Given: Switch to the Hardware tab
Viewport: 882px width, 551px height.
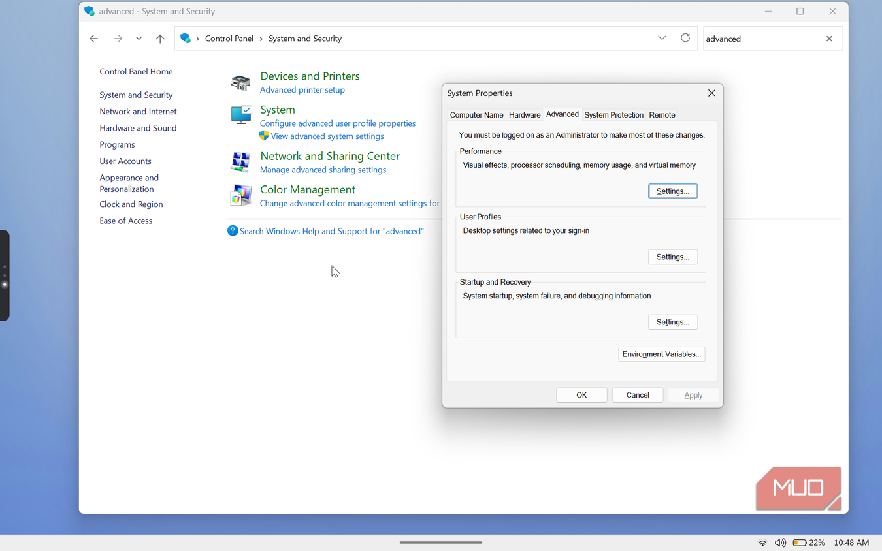Looking at the screenshot, I should click(525, 115).
